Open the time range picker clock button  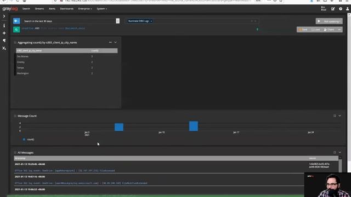click(16, 21)
